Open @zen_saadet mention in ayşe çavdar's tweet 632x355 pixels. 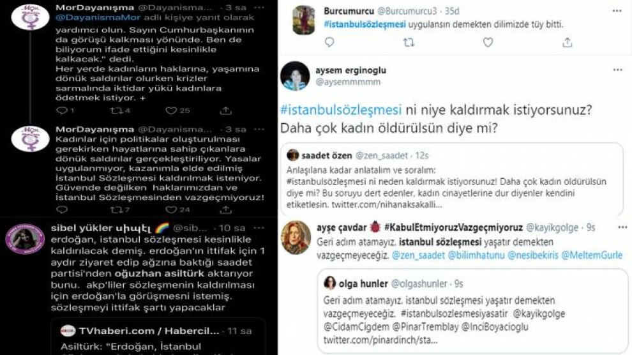tap(418, 255)
